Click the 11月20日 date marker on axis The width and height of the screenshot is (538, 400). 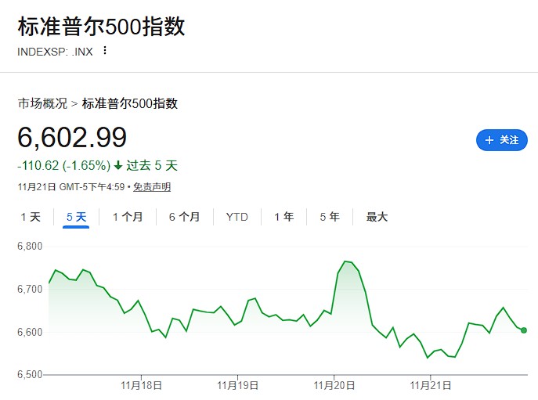coord(334,385)
